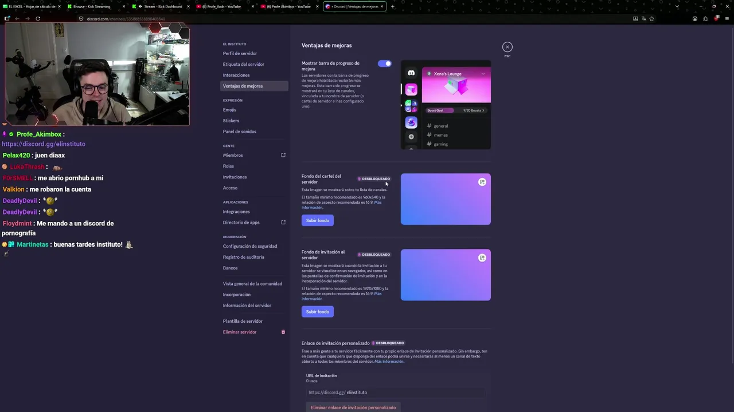Switch to Stream - Kick Dashboard tab
The width and height of the screenshot is (734, 412).
pyautogui.click(x=161, y=6)
